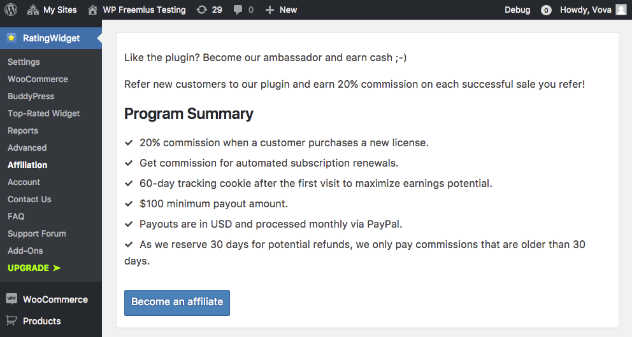
Task: Go to Top-Rated Widget submenu item
Action: [x=44, y=113]
